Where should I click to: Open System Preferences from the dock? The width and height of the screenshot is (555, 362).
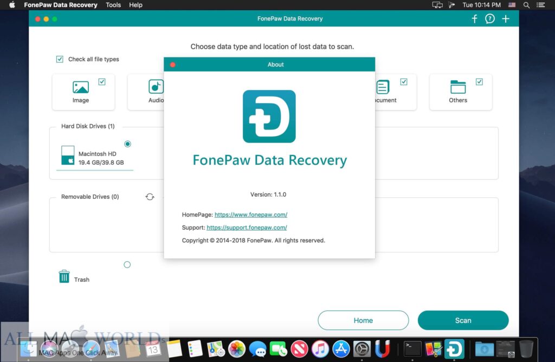(362, 349)
